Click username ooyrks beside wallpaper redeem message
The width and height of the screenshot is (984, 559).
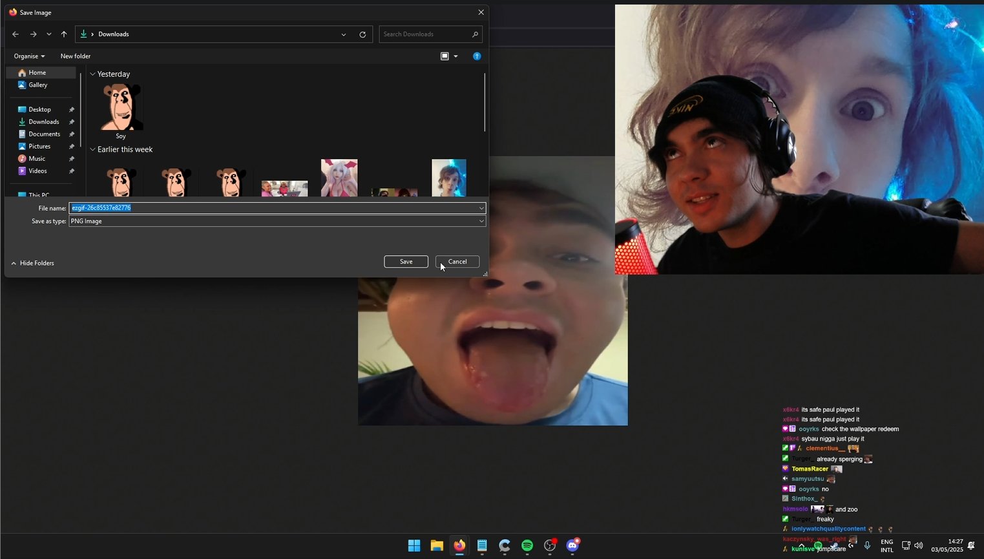808,429
